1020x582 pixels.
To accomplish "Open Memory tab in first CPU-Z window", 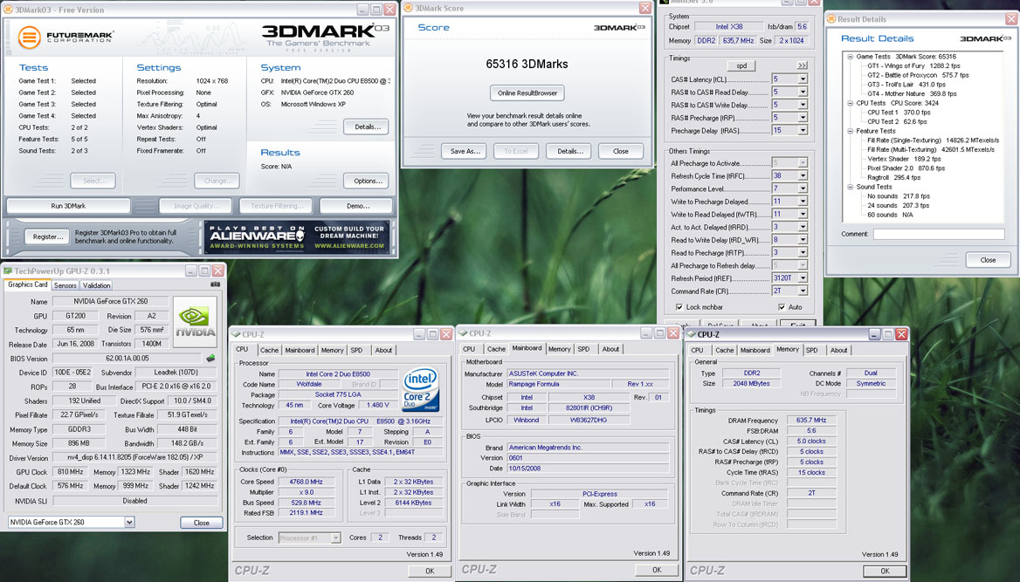I will [332, 350].
